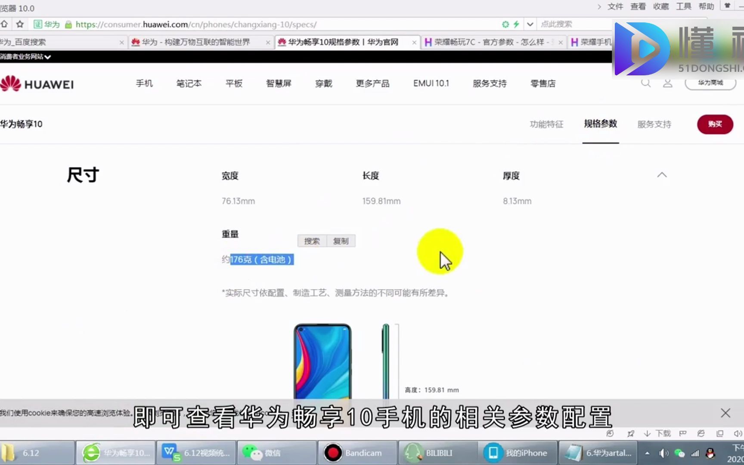Close the 荣耀畅玩7C tab

[x=560, y=43]
